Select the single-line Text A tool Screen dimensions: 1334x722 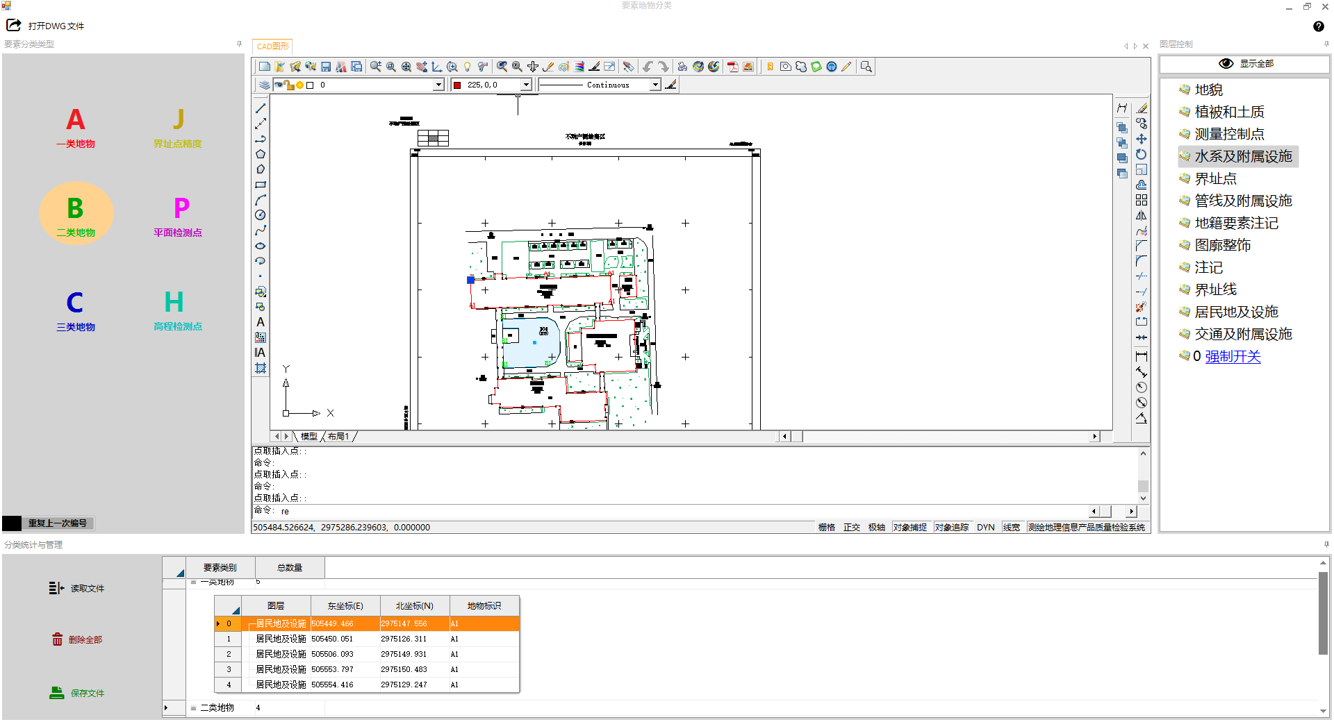point(261,322)
